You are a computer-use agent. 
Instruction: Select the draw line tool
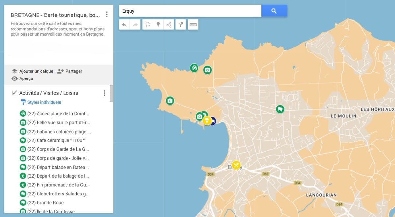(x=169, y=25)
